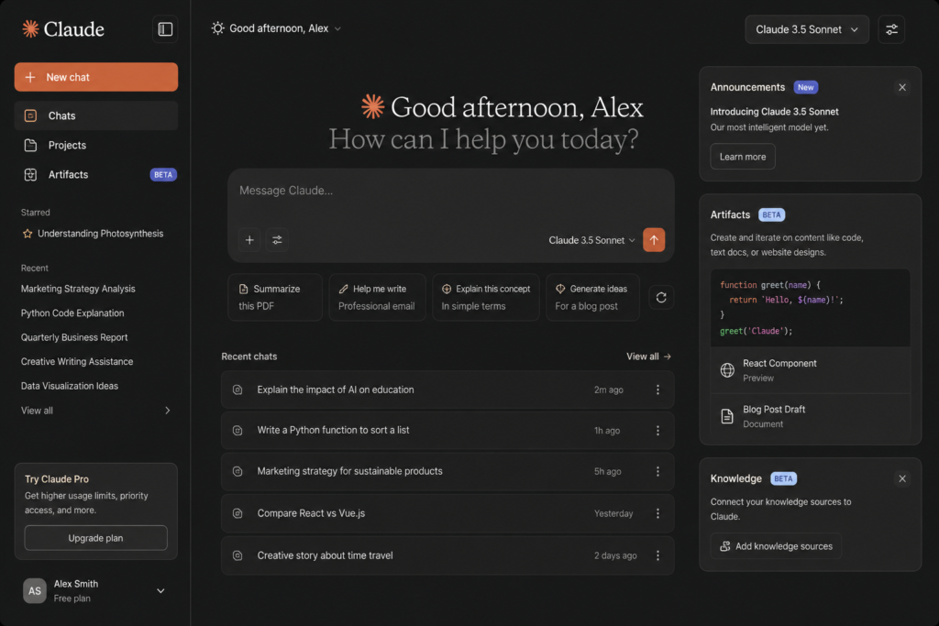Image resolution: width=939 pixels, height=626 pixels.
Task: Choose Generate ideas for a blog post
Action: pyautogui.click(x=592, y=298)
